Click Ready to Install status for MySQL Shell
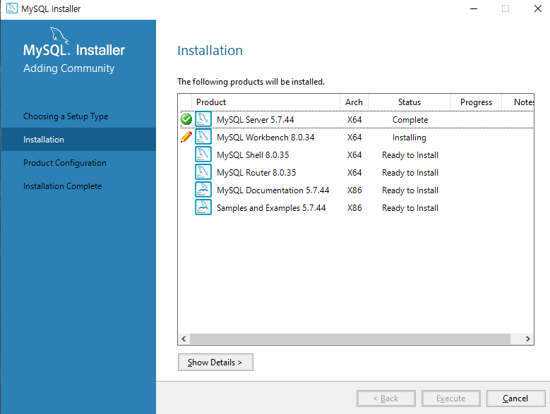Screen dimensions: 550x414 410,155
